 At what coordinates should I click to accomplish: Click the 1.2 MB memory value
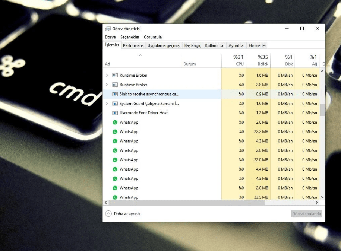pos(262,113)
